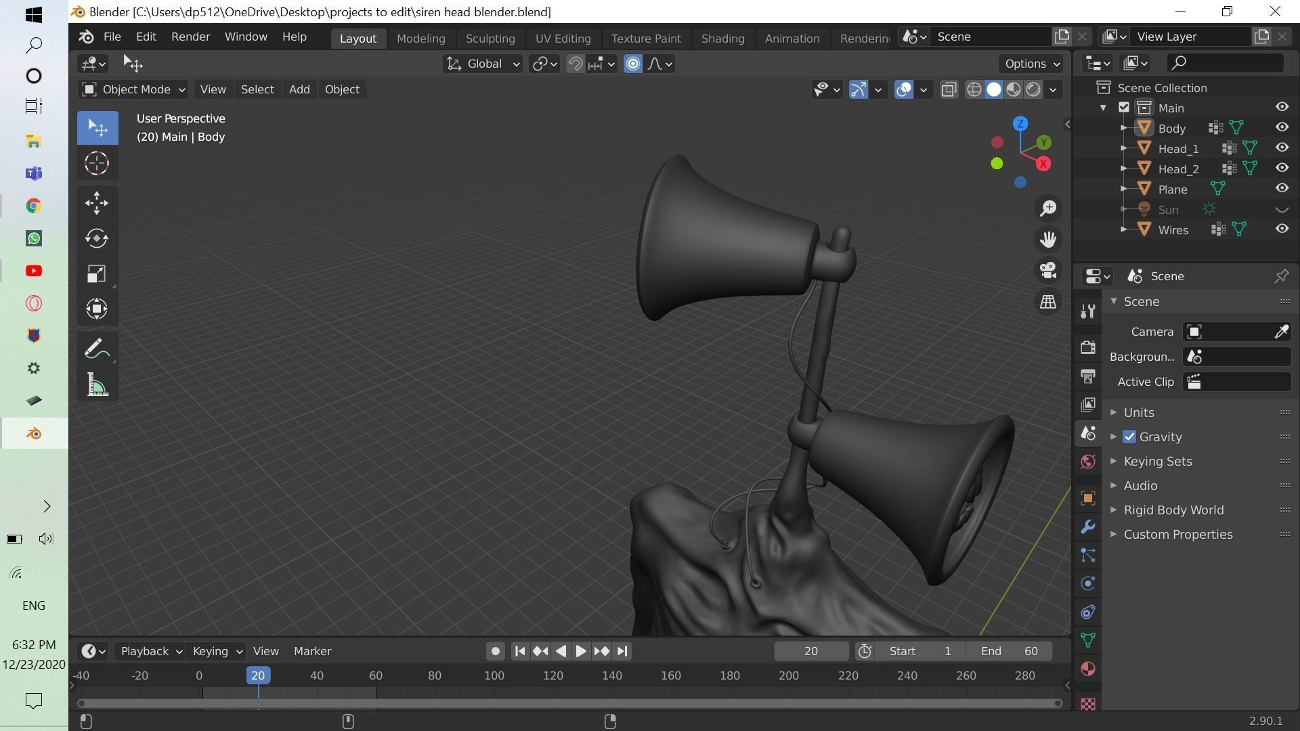Viewport: 1300px width, 731px height.
Task: Open the Playback dropdown in timeline
Action: [x=150, y=651]
